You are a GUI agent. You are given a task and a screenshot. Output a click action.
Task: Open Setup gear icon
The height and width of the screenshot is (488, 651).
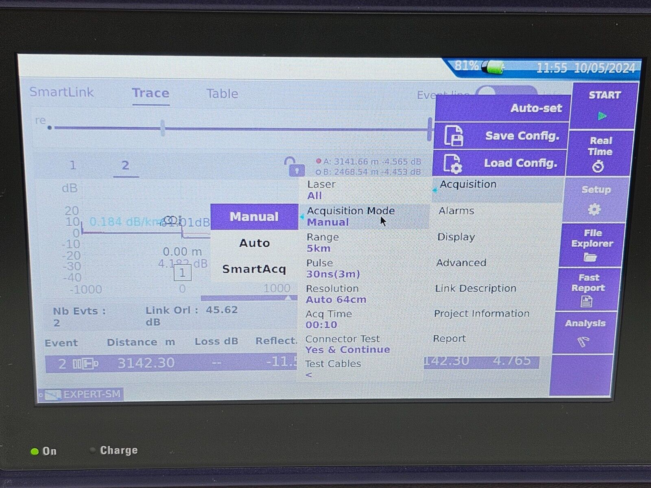point(594,209)
